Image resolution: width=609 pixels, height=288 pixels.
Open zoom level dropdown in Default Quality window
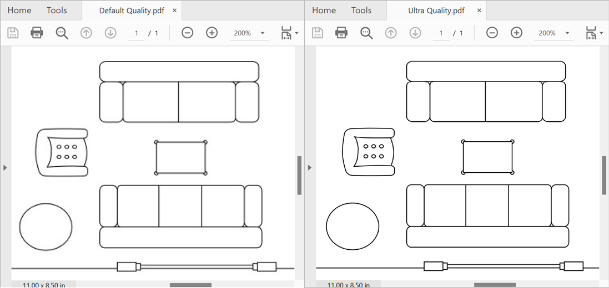(x=263, y=33)
